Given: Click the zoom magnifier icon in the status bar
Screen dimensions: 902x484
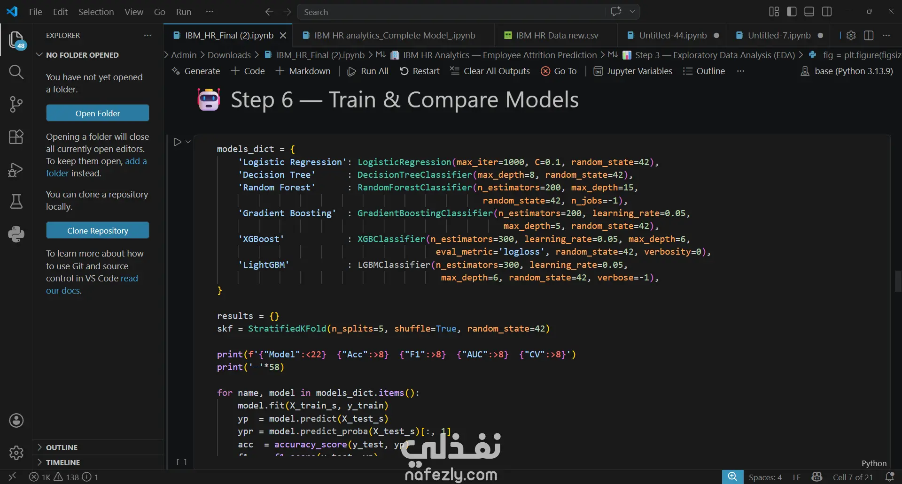Looking at the screenshot, I should [x=732, y=477].
